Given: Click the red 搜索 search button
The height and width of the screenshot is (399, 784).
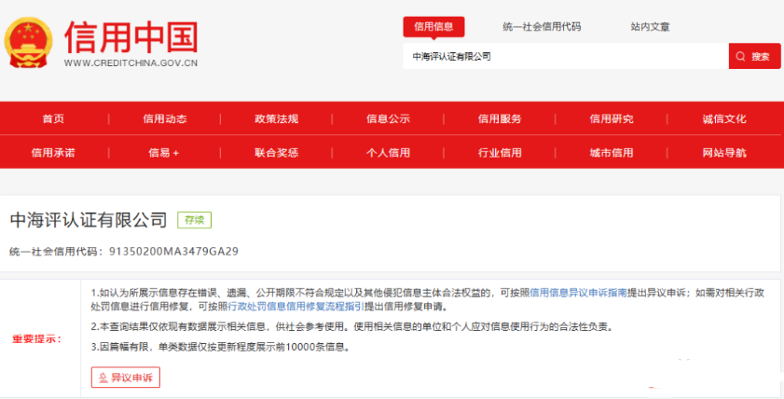Looking at the screenshot, I should (x=754, y=56).
